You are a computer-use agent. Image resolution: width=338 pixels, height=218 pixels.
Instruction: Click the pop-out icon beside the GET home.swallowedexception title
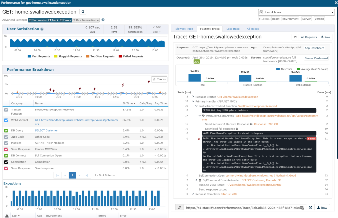(83, 12)
